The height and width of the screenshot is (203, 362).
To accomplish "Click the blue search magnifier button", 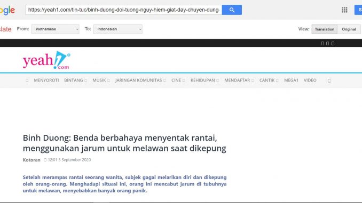I will coord(232,10).
